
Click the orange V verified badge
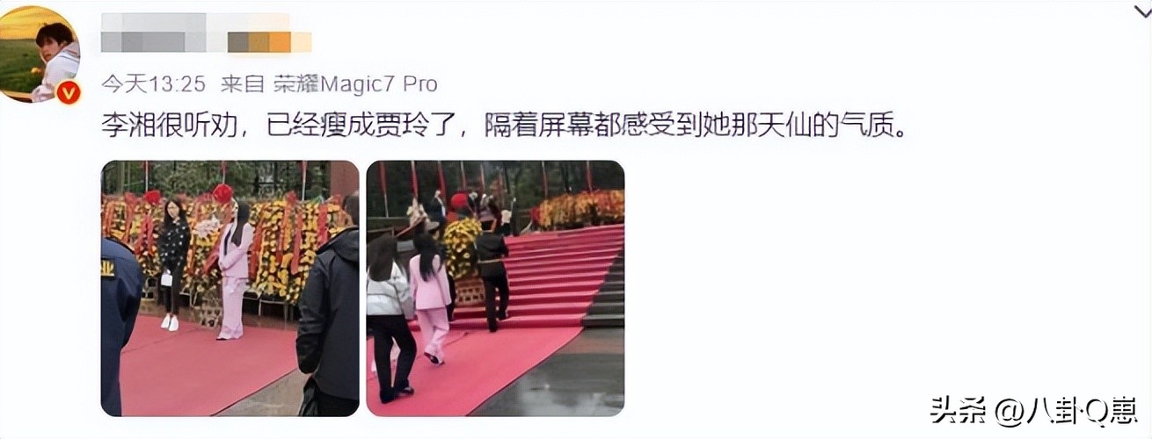(69, 92)
